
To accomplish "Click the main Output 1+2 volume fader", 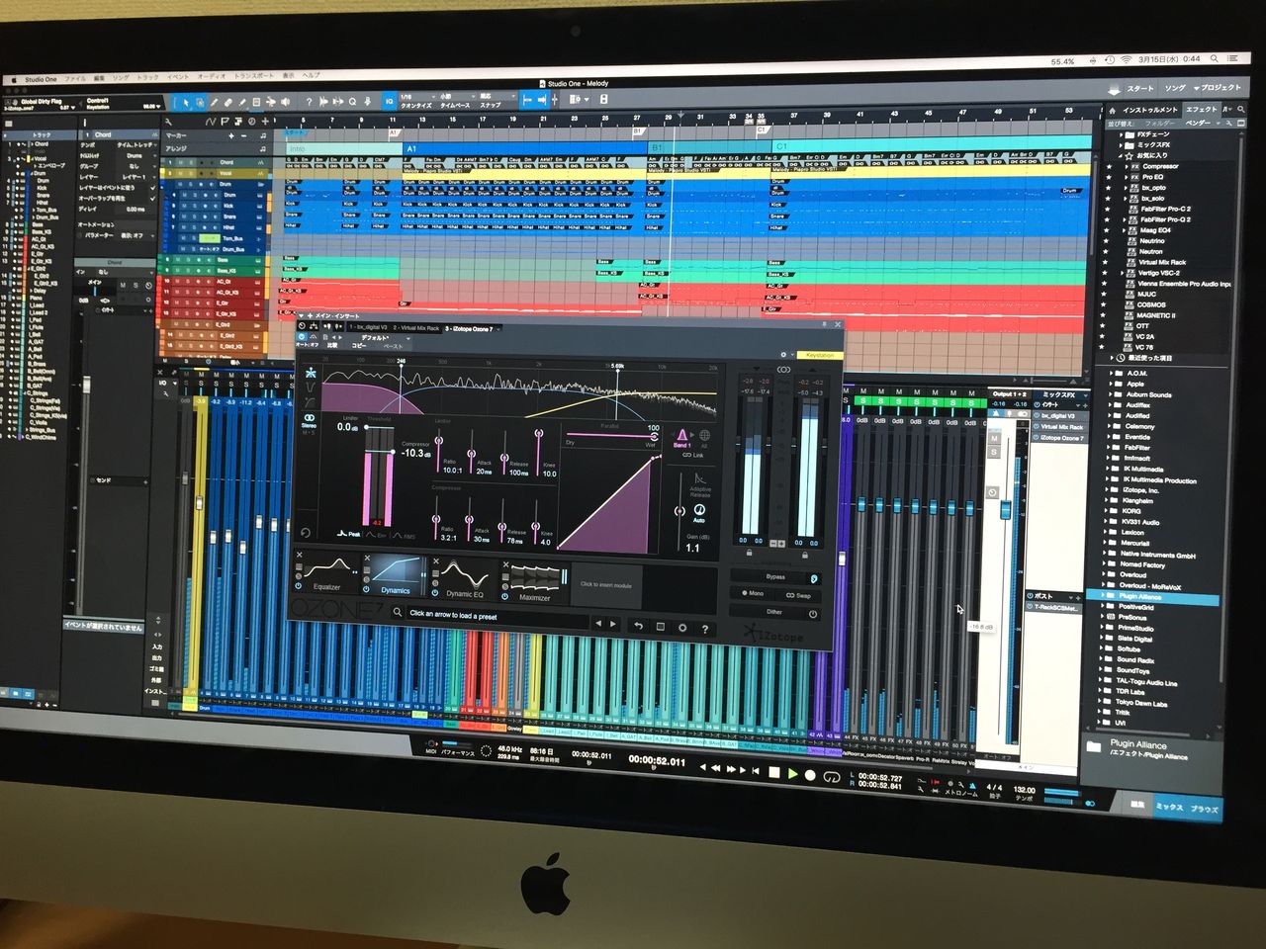I will (x=1006, y=509).
